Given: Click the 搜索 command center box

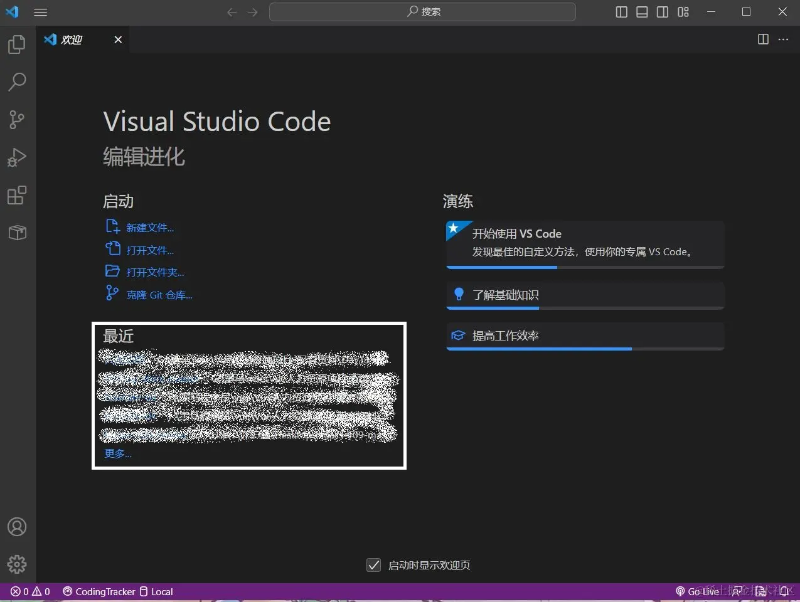Looking at the screenshot, I should click(422, 11).
